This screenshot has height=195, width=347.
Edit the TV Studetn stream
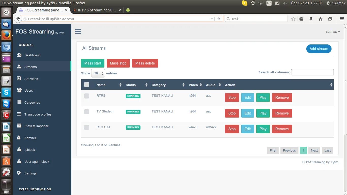coord(248,113)
